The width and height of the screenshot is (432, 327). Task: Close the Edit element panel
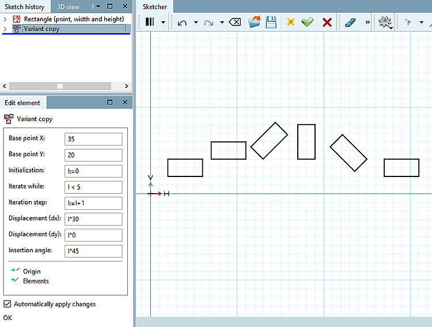[125, 102]
